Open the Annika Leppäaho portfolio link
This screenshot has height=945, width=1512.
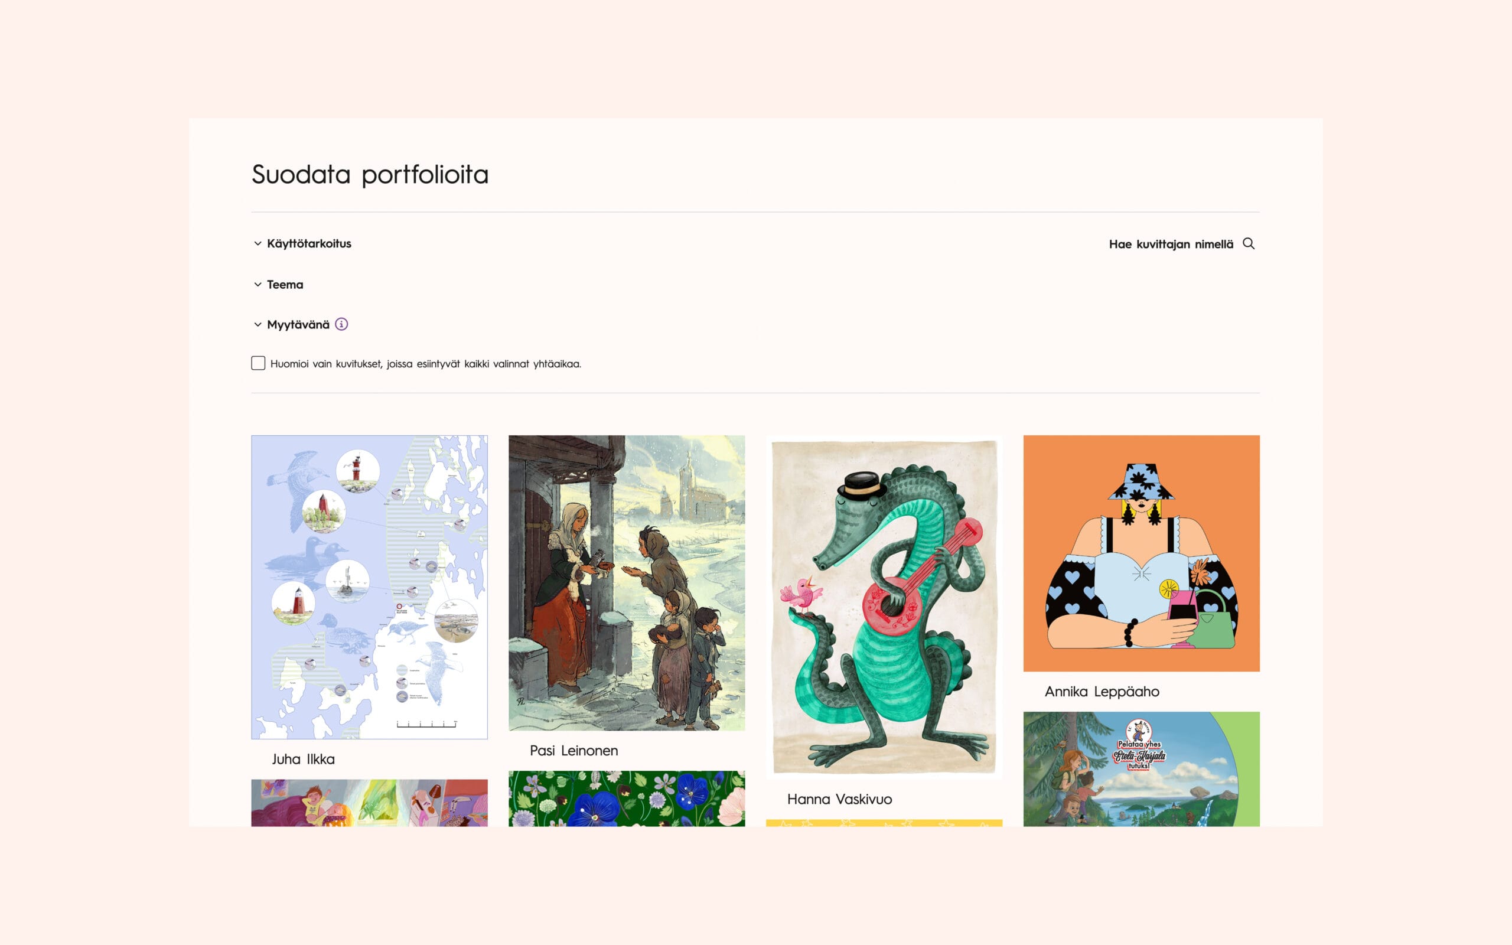click(1102, 691)
